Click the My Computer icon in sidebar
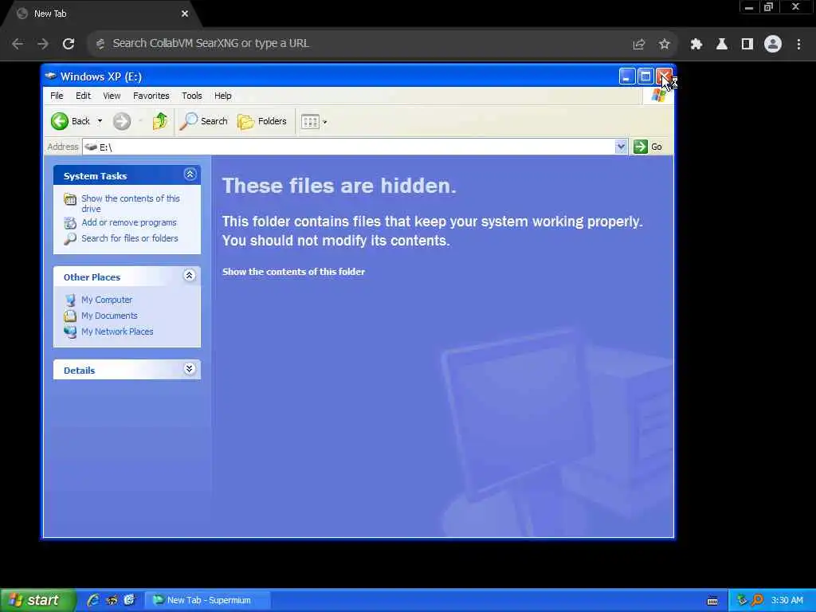The height and width of the screenshot is (612, 816). click(x=70, y=300)
